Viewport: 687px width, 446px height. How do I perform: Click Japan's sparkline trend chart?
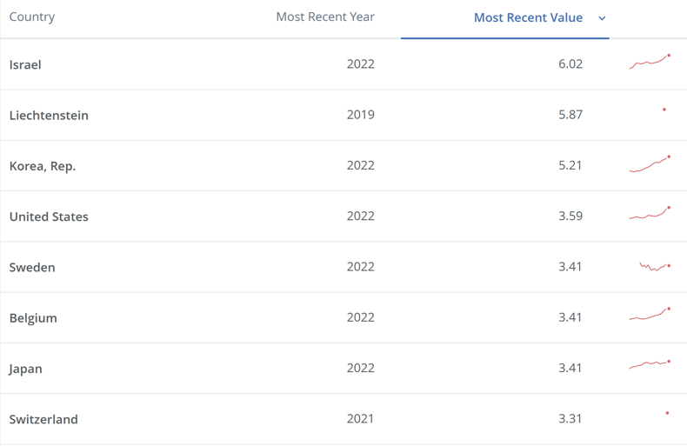pos(650,365)
